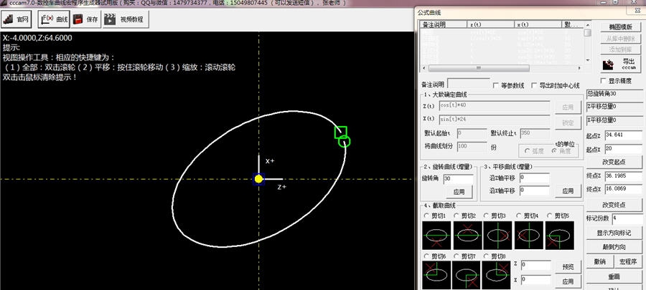Click the 起点Z value field

coord(623,135)
